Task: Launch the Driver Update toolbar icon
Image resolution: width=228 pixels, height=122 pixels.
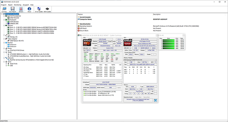Action: pyautogui.click(x=39, y=9)
